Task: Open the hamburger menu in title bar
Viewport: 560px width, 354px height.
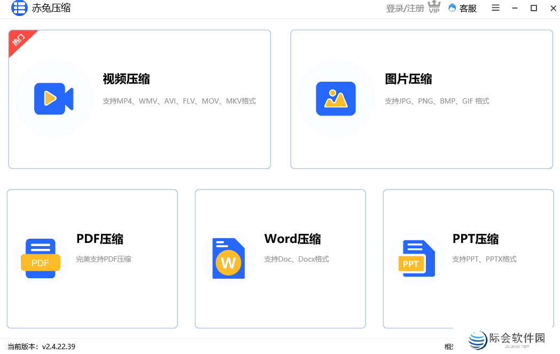Action: point(495,8)
